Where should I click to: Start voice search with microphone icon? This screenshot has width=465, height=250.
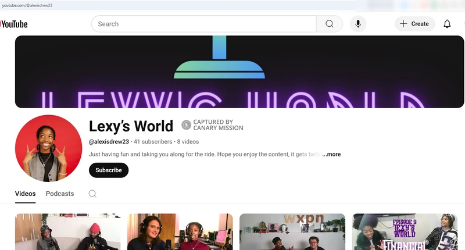(x=358, y=24)
